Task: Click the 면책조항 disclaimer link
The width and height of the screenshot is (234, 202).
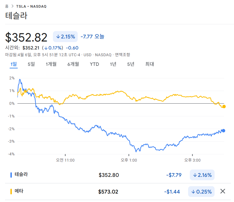Action: (122, 55)
